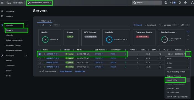Viewport: 194px width, 100px height.
Task: Click the Incomplete 4 HCL badge
Action: click(x=90, y=37)
